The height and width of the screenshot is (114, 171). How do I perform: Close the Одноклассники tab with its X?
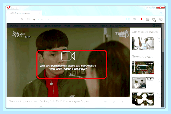(39, 13)
